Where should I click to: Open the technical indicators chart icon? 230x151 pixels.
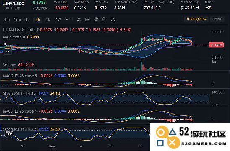pyautogui.click(x=87, y=19)
